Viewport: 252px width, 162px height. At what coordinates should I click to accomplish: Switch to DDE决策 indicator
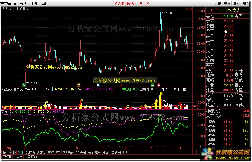coord(68,152)
